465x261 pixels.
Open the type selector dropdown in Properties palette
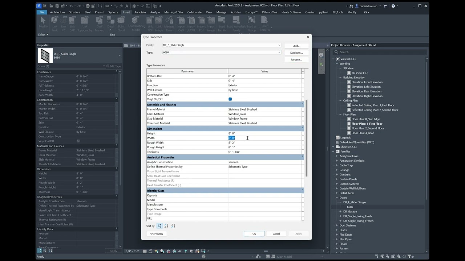(x=120, y=56)
